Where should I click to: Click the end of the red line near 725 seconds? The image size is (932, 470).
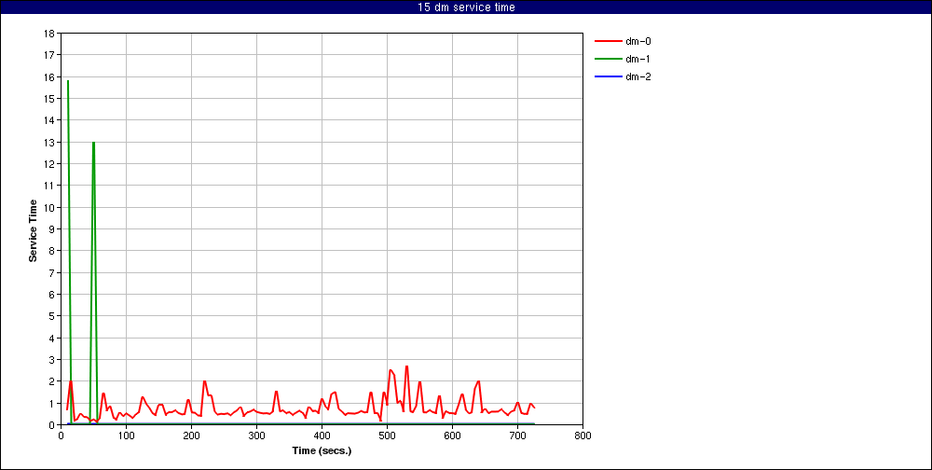pos(534,408)
